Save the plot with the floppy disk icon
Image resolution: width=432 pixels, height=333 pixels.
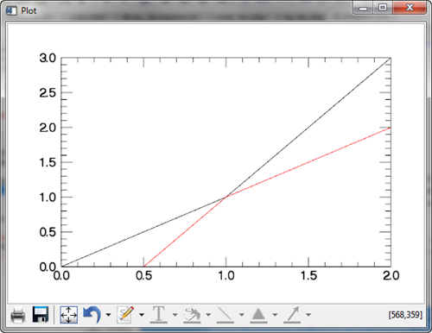coord(41,314)
